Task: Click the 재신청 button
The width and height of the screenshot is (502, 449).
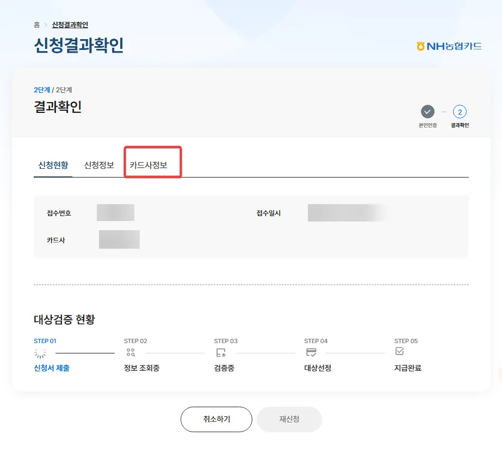Action: (289, 419)
